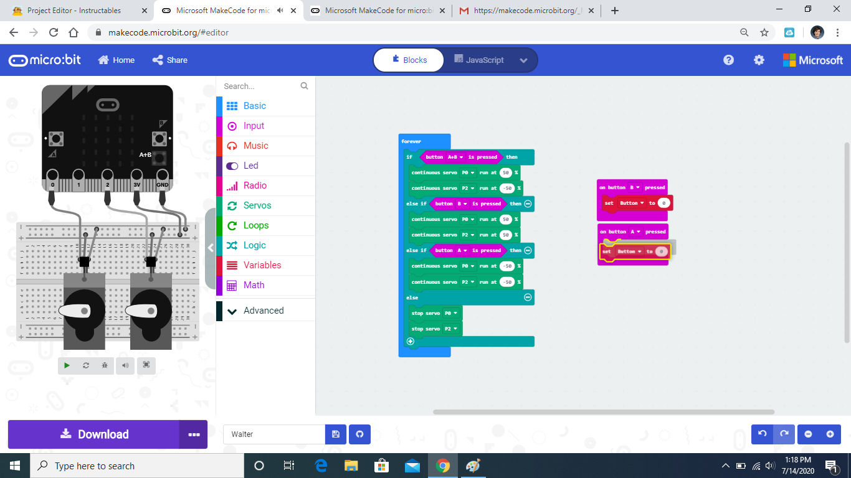Open the P2 dropdown in 'stop servo P2'
The width and height of the screenshot is (851, 478).
(x=451, y=329)
